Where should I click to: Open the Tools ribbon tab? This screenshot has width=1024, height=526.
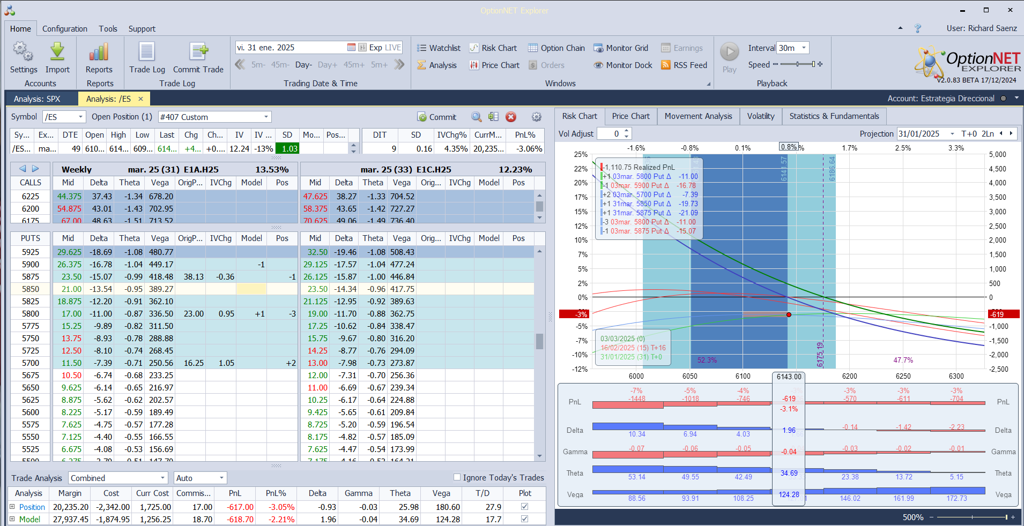pos(108,29)
